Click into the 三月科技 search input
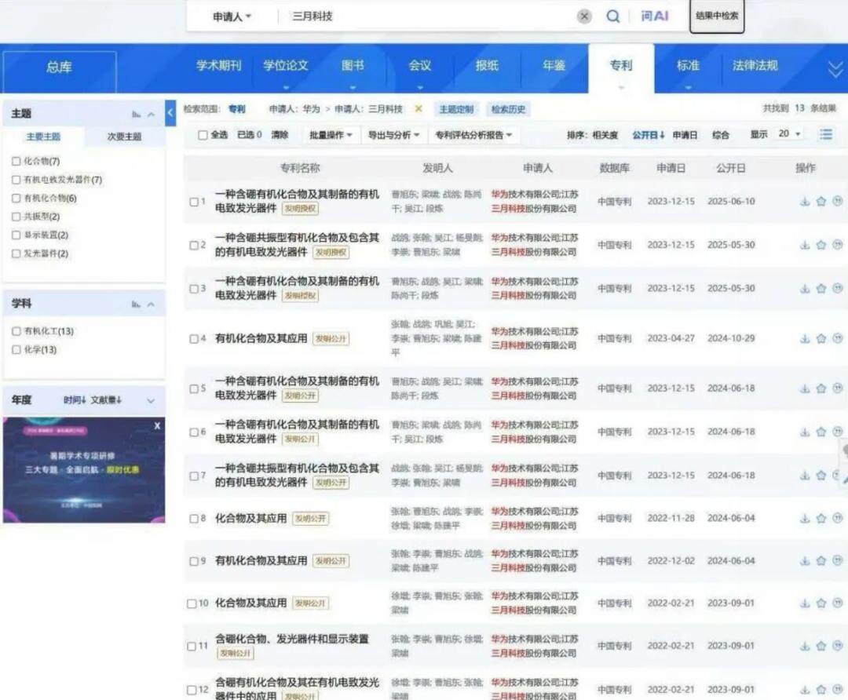The height and width of the screenshot is (700, 848). point(427,16)
